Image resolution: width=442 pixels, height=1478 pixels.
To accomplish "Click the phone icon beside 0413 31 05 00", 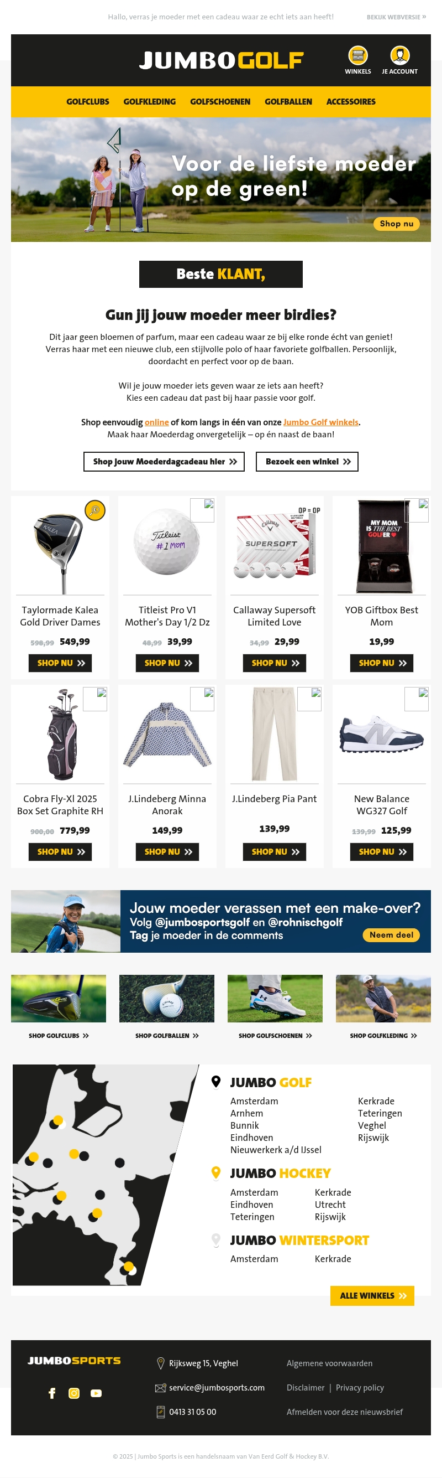I will pos(160,1412).
